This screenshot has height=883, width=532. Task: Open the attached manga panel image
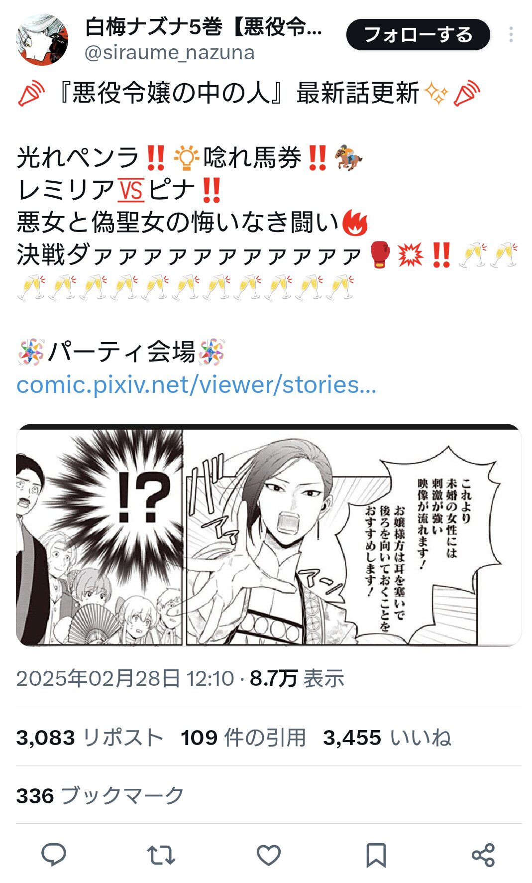coord(269,535)
